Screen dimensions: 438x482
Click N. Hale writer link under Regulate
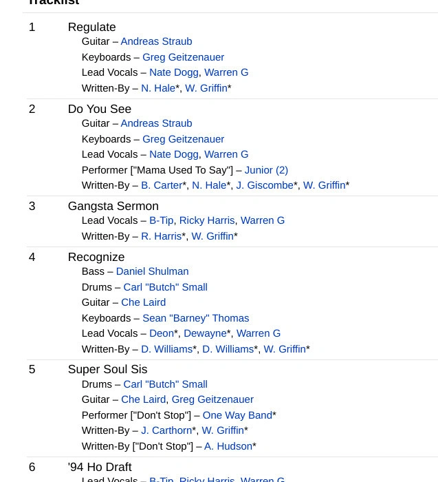158,88
